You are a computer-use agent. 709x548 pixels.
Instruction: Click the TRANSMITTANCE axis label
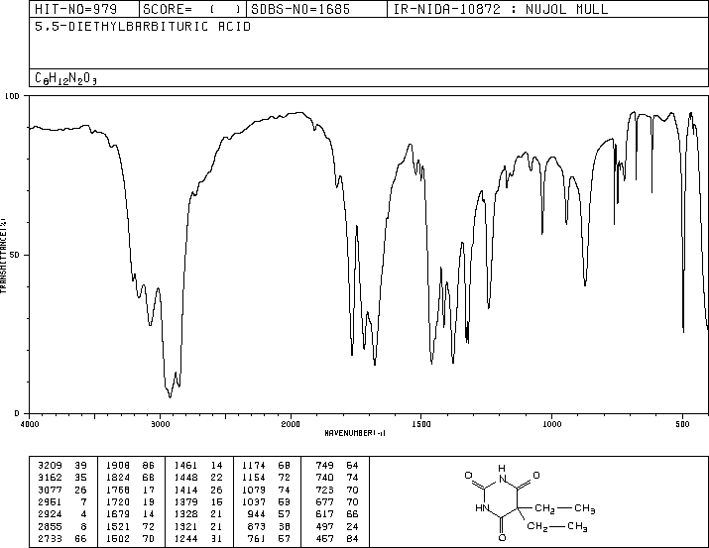pos(3,256)
